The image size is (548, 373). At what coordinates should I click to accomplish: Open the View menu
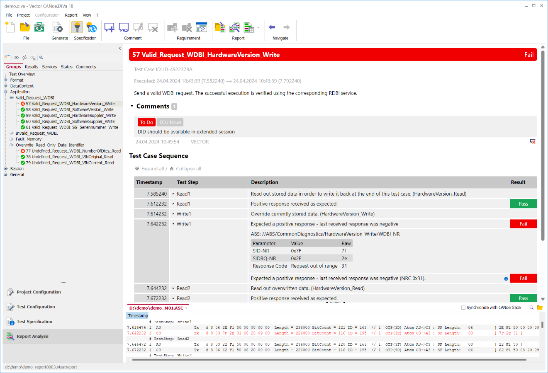[87, 15]
